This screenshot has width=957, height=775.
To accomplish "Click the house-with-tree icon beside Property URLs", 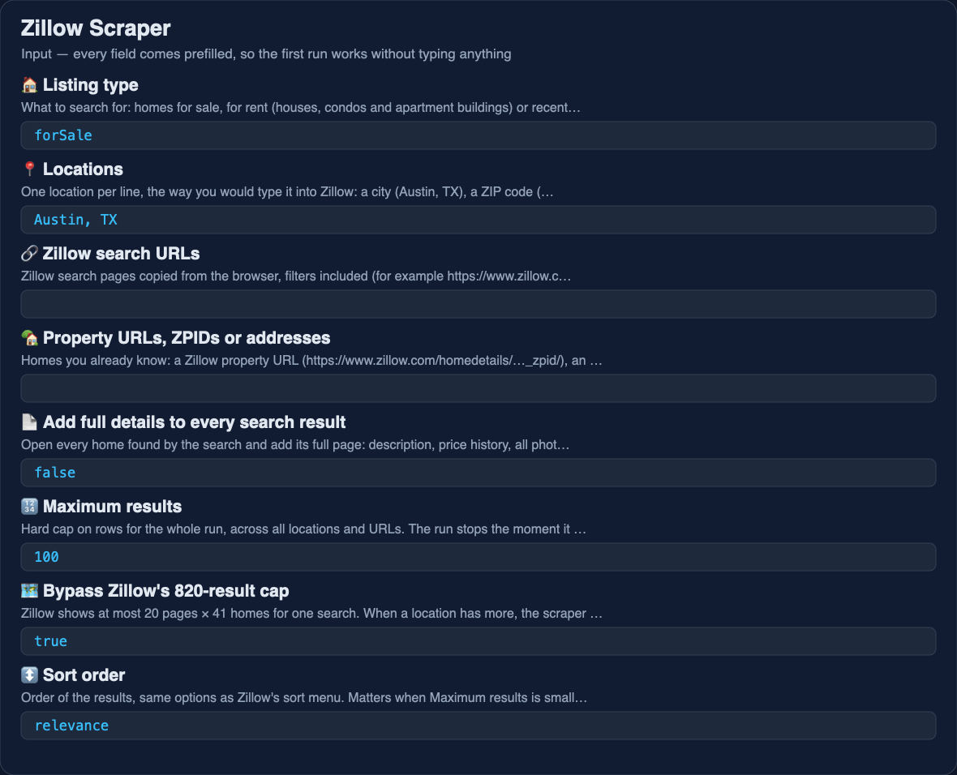I will pos(29,337).
